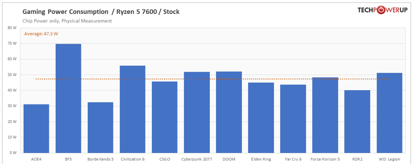The height and width of the screenshot is (164, 412).
Task: Click the '70 W' axis label
Action: tap(12, 43)
